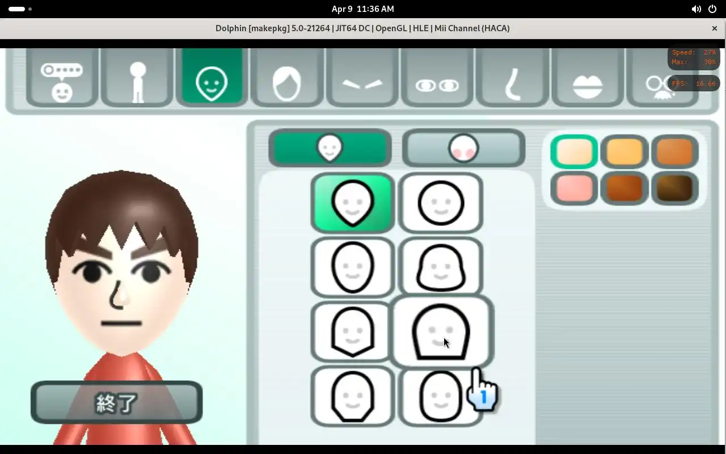Open the system volume indicator
Viewport: 726px width, 454px height.
[x=696, y=9]
